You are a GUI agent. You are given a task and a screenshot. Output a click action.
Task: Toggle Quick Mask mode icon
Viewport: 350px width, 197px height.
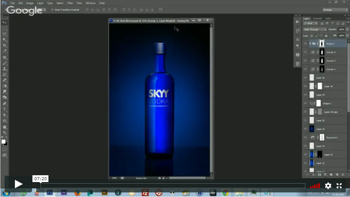coord(5,149)
